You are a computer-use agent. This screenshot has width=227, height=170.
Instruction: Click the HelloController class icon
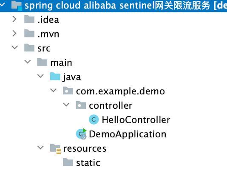tap(94, 119)
